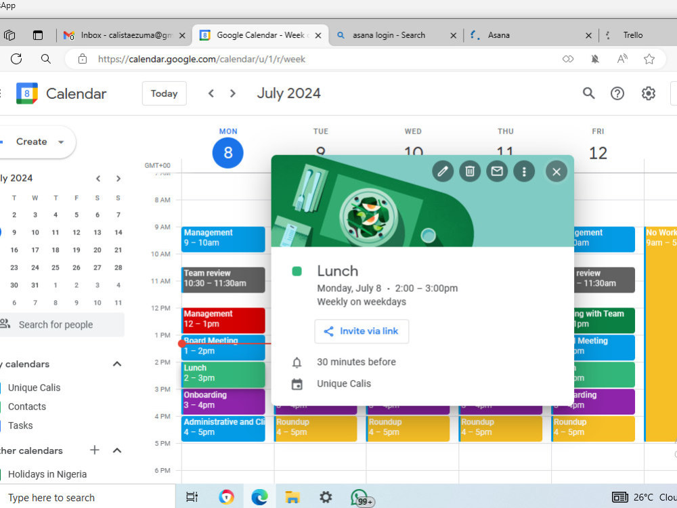677x508 pixels.
Task: View site information lock icon
Action: (x=83, y=59)
